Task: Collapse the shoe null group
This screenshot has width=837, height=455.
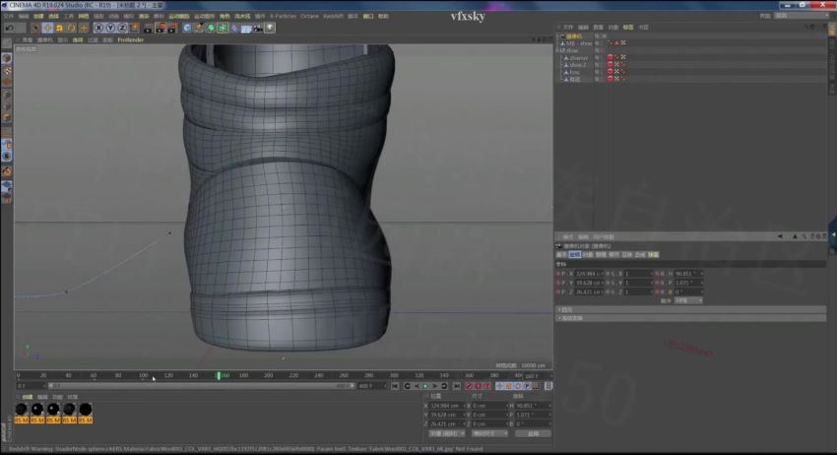Action: [x=557, y=50]
